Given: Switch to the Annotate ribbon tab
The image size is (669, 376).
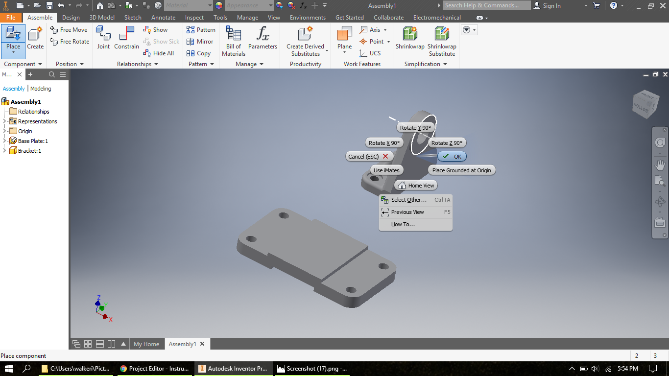Looking at the screenshot, I should coord(163,17).
